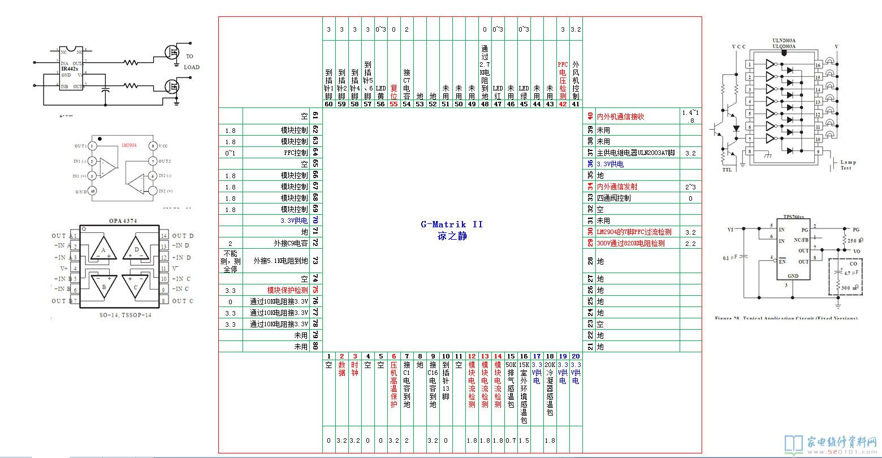
Task: Click the 1.4~1.8 voltage cell for pin 40
Action: 690,116
